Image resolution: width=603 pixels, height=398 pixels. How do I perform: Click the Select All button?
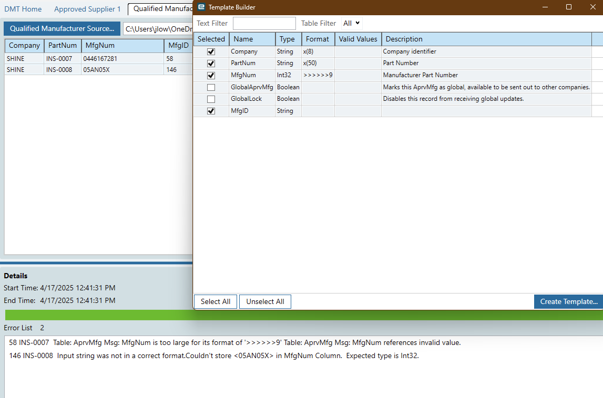click(216, 301)
